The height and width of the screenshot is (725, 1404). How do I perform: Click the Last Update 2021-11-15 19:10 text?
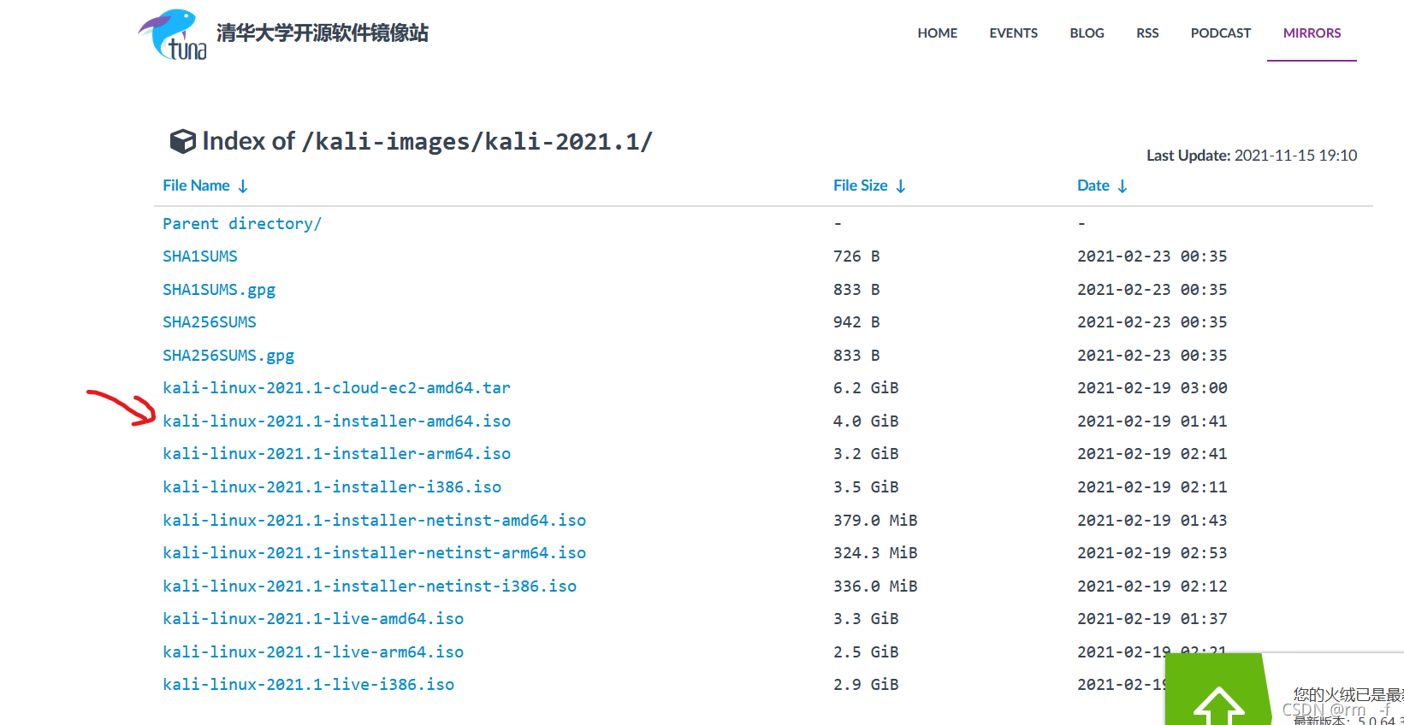1252,156
